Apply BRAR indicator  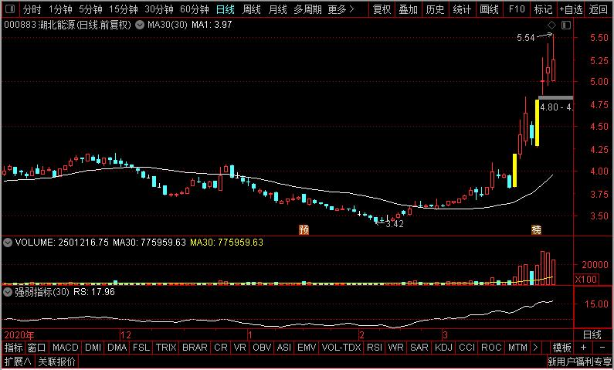click(x=195, y=348)
